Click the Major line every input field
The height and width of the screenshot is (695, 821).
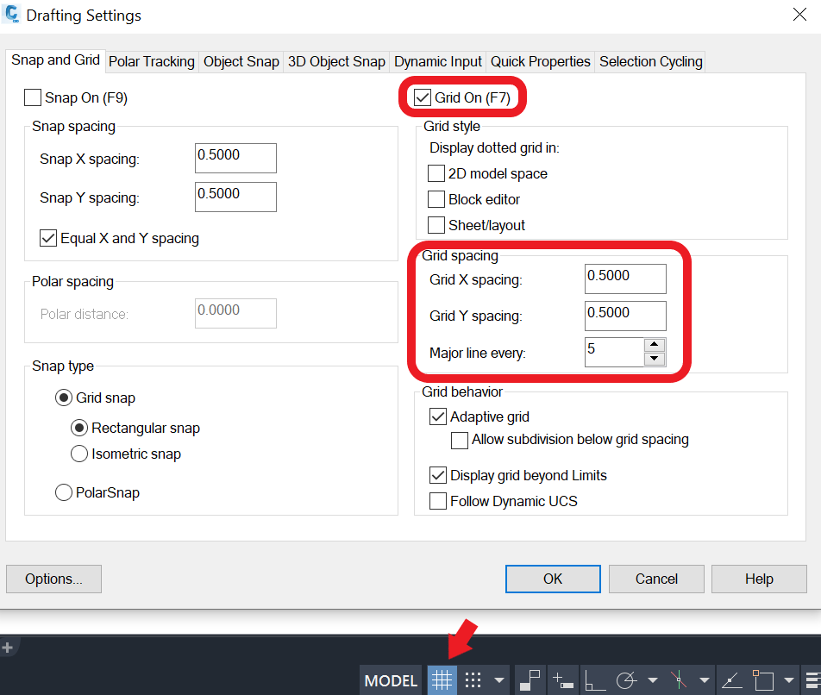click(x=614, y=352)
